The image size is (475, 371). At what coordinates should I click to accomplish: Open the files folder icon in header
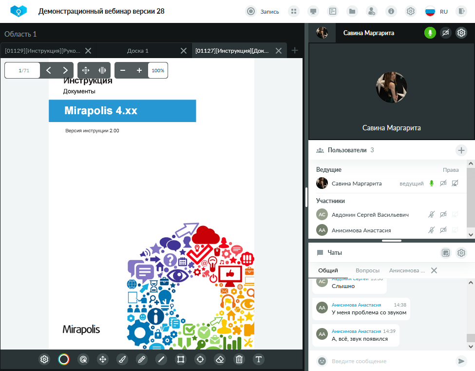352,12
